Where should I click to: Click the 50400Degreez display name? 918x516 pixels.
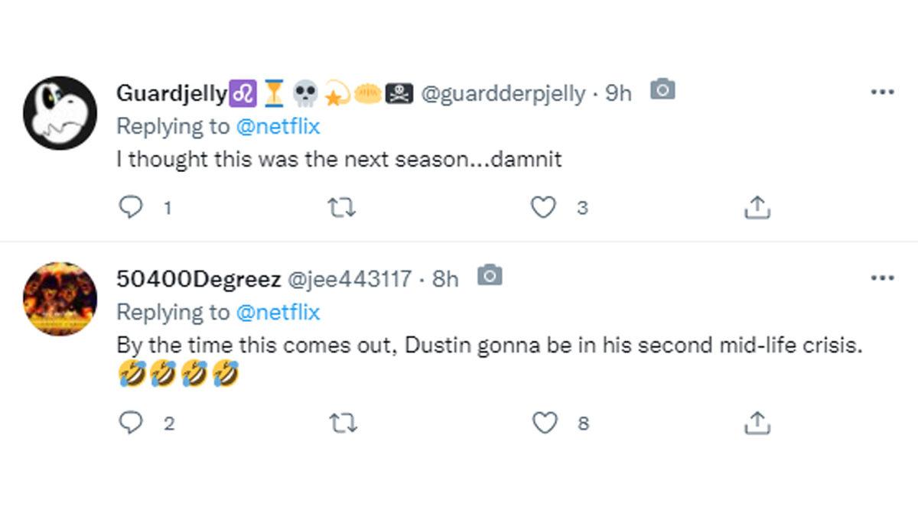point(198,279)
